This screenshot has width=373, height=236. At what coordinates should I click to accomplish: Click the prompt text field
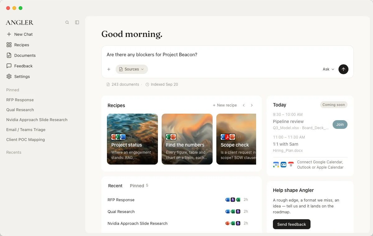227,55
